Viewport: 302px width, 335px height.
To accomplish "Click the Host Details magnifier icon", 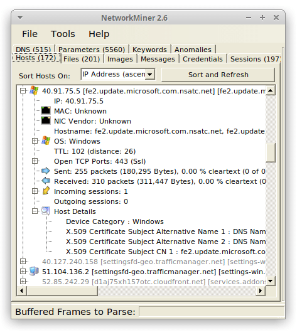I will (x=46, y=211).
